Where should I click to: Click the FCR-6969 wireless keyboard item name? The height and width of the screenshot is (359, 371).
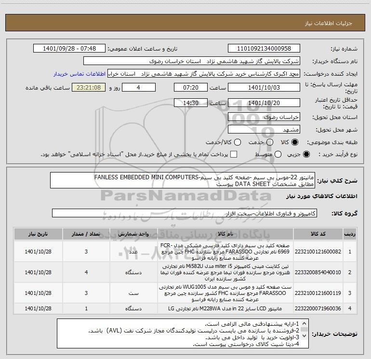point(225,252)
